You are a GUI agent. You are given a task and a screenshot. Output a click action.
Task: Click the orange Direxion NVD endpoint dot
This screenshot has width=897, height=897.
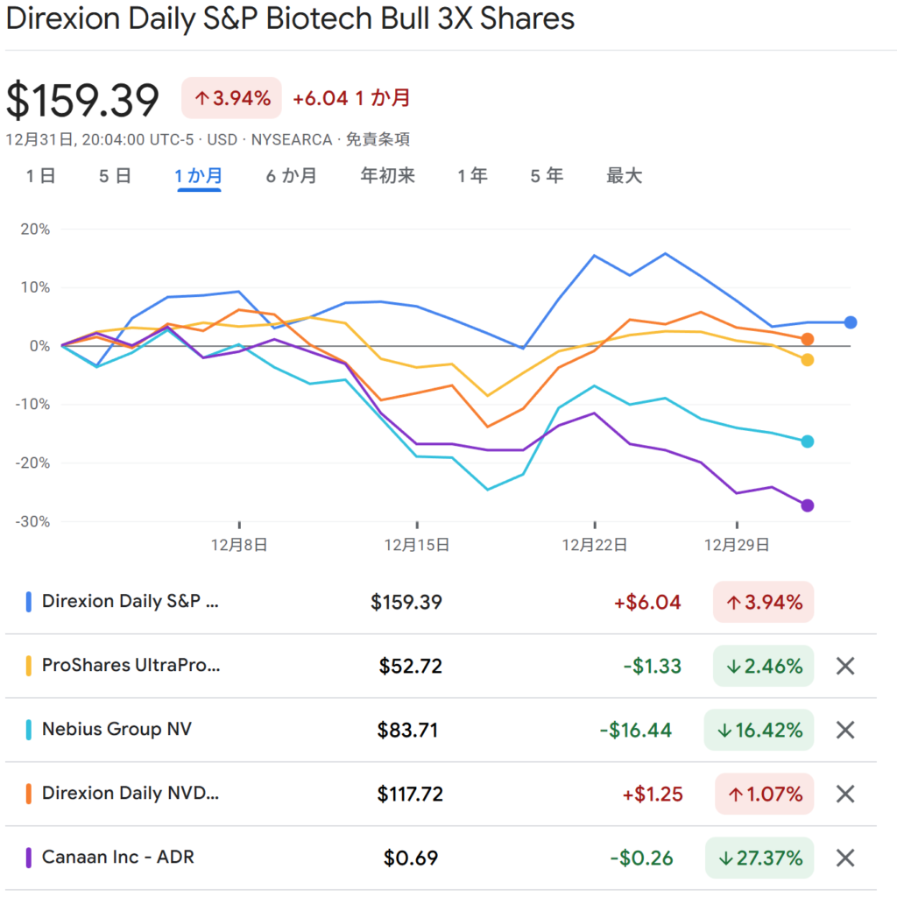click(808, 339)
